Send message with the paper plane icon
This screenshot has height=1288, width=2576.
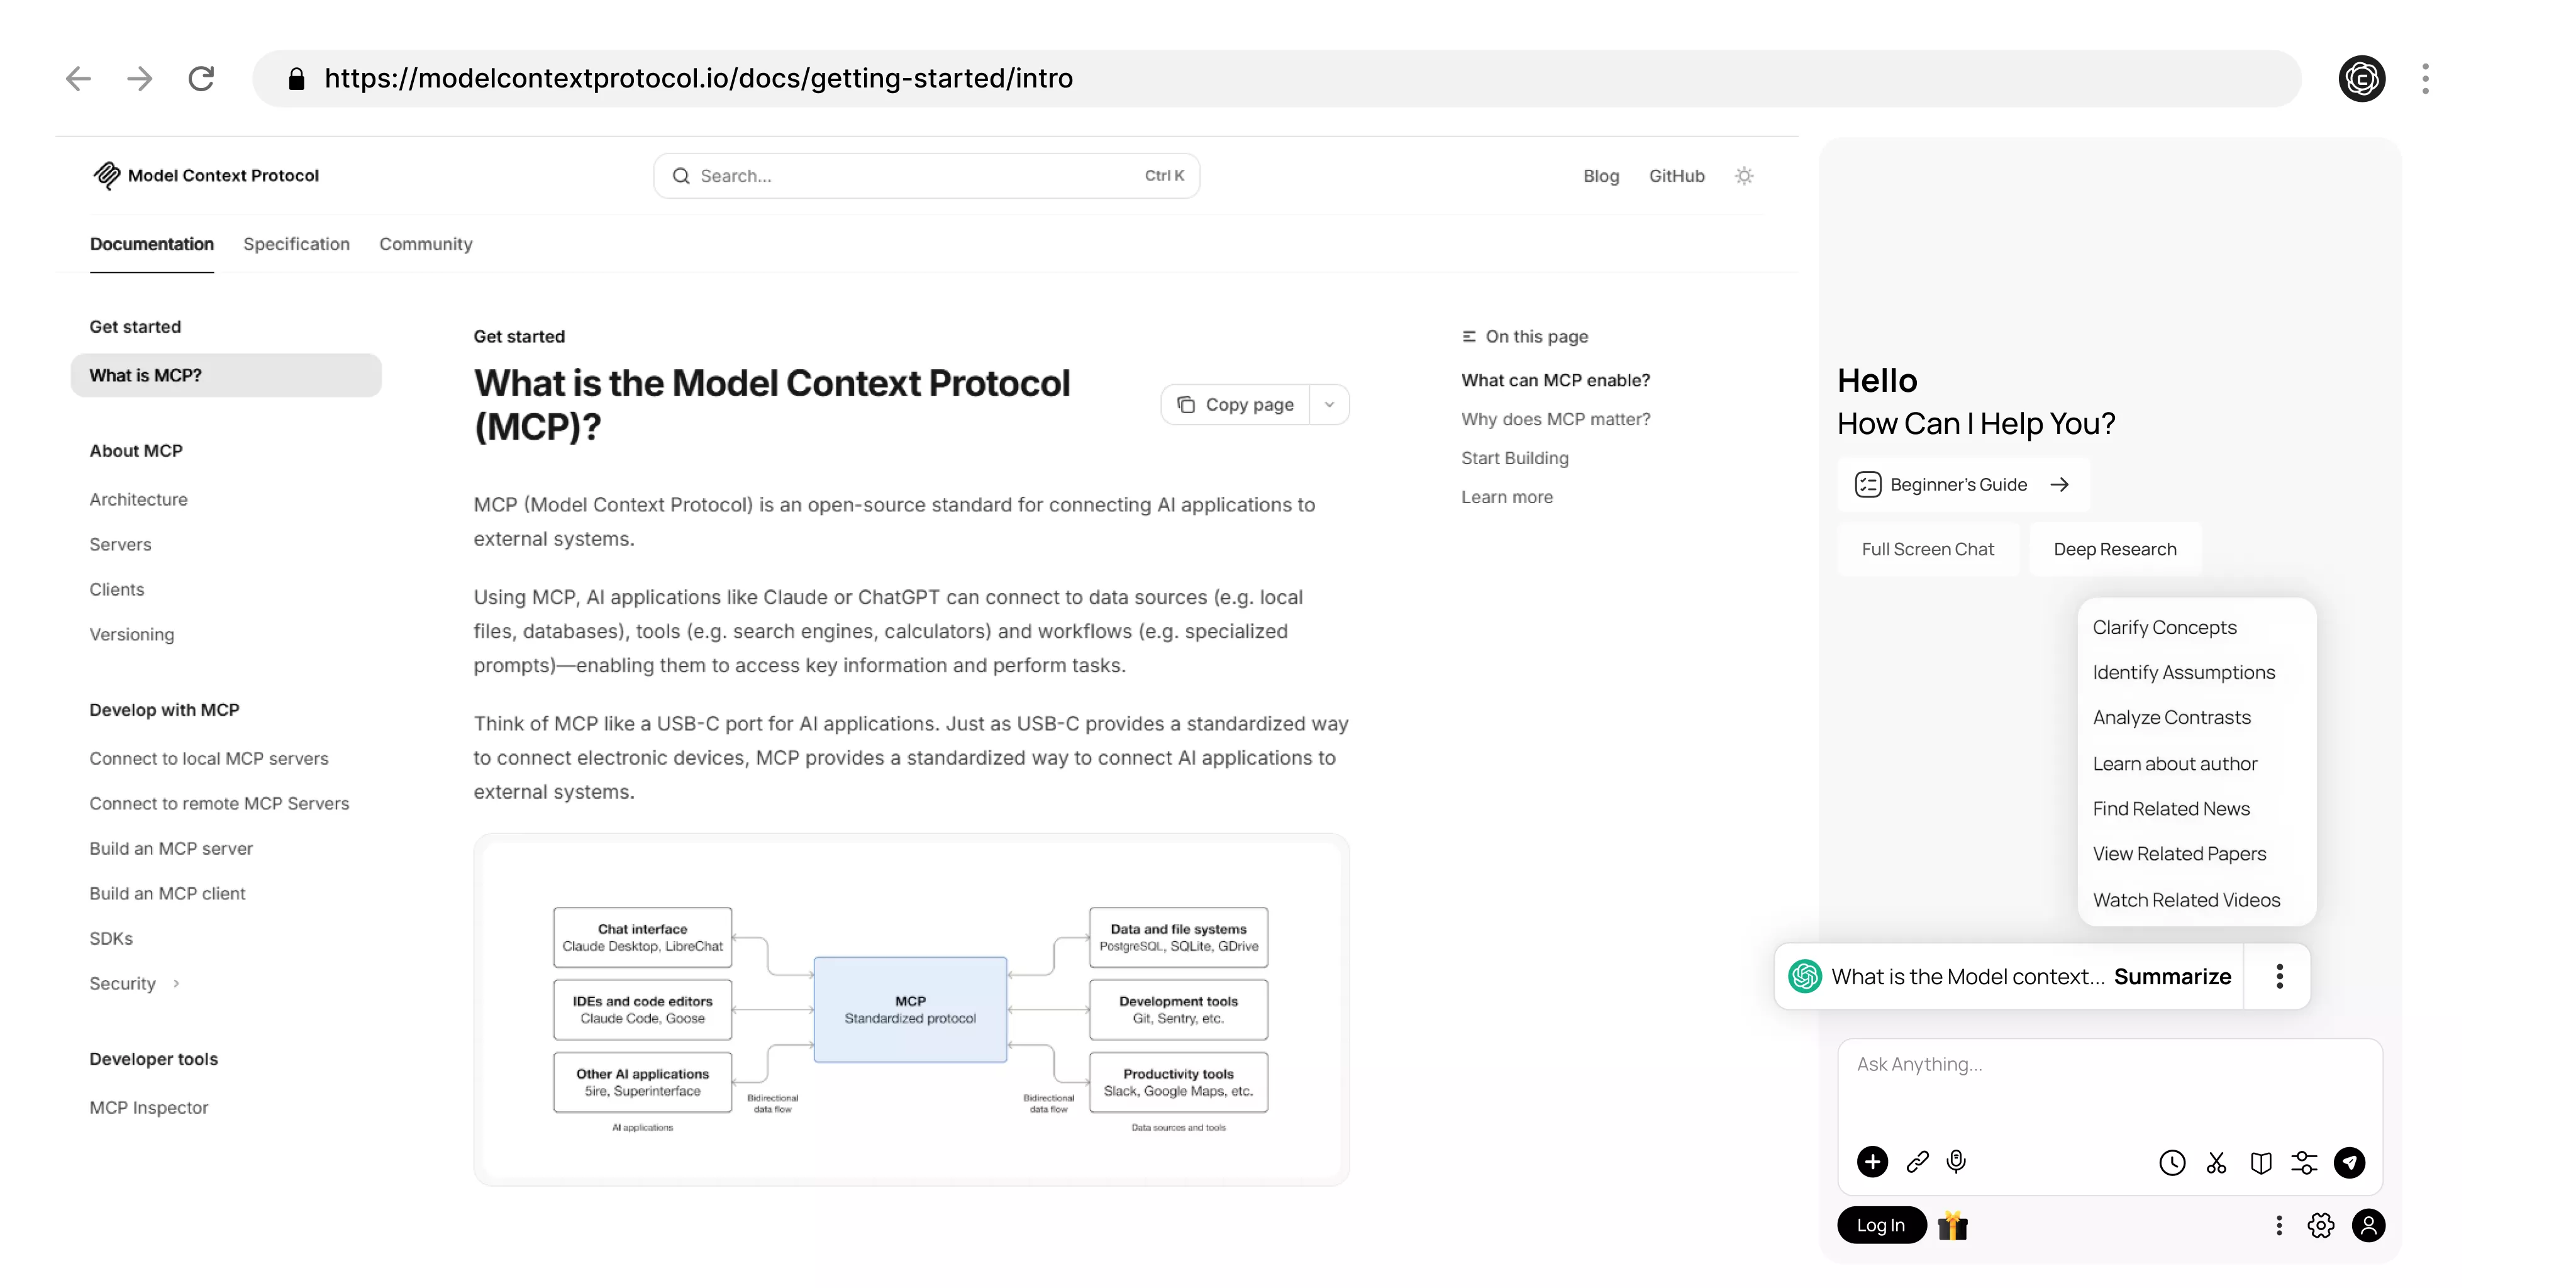[x=2349, y=1162]
